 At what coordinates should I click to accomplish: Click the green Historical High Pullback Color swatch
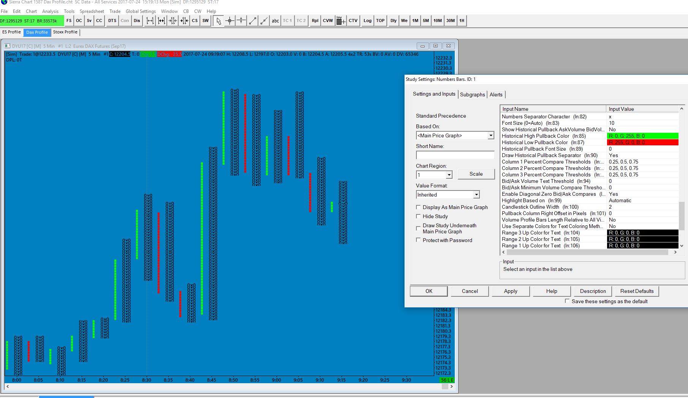click(643, 136)
